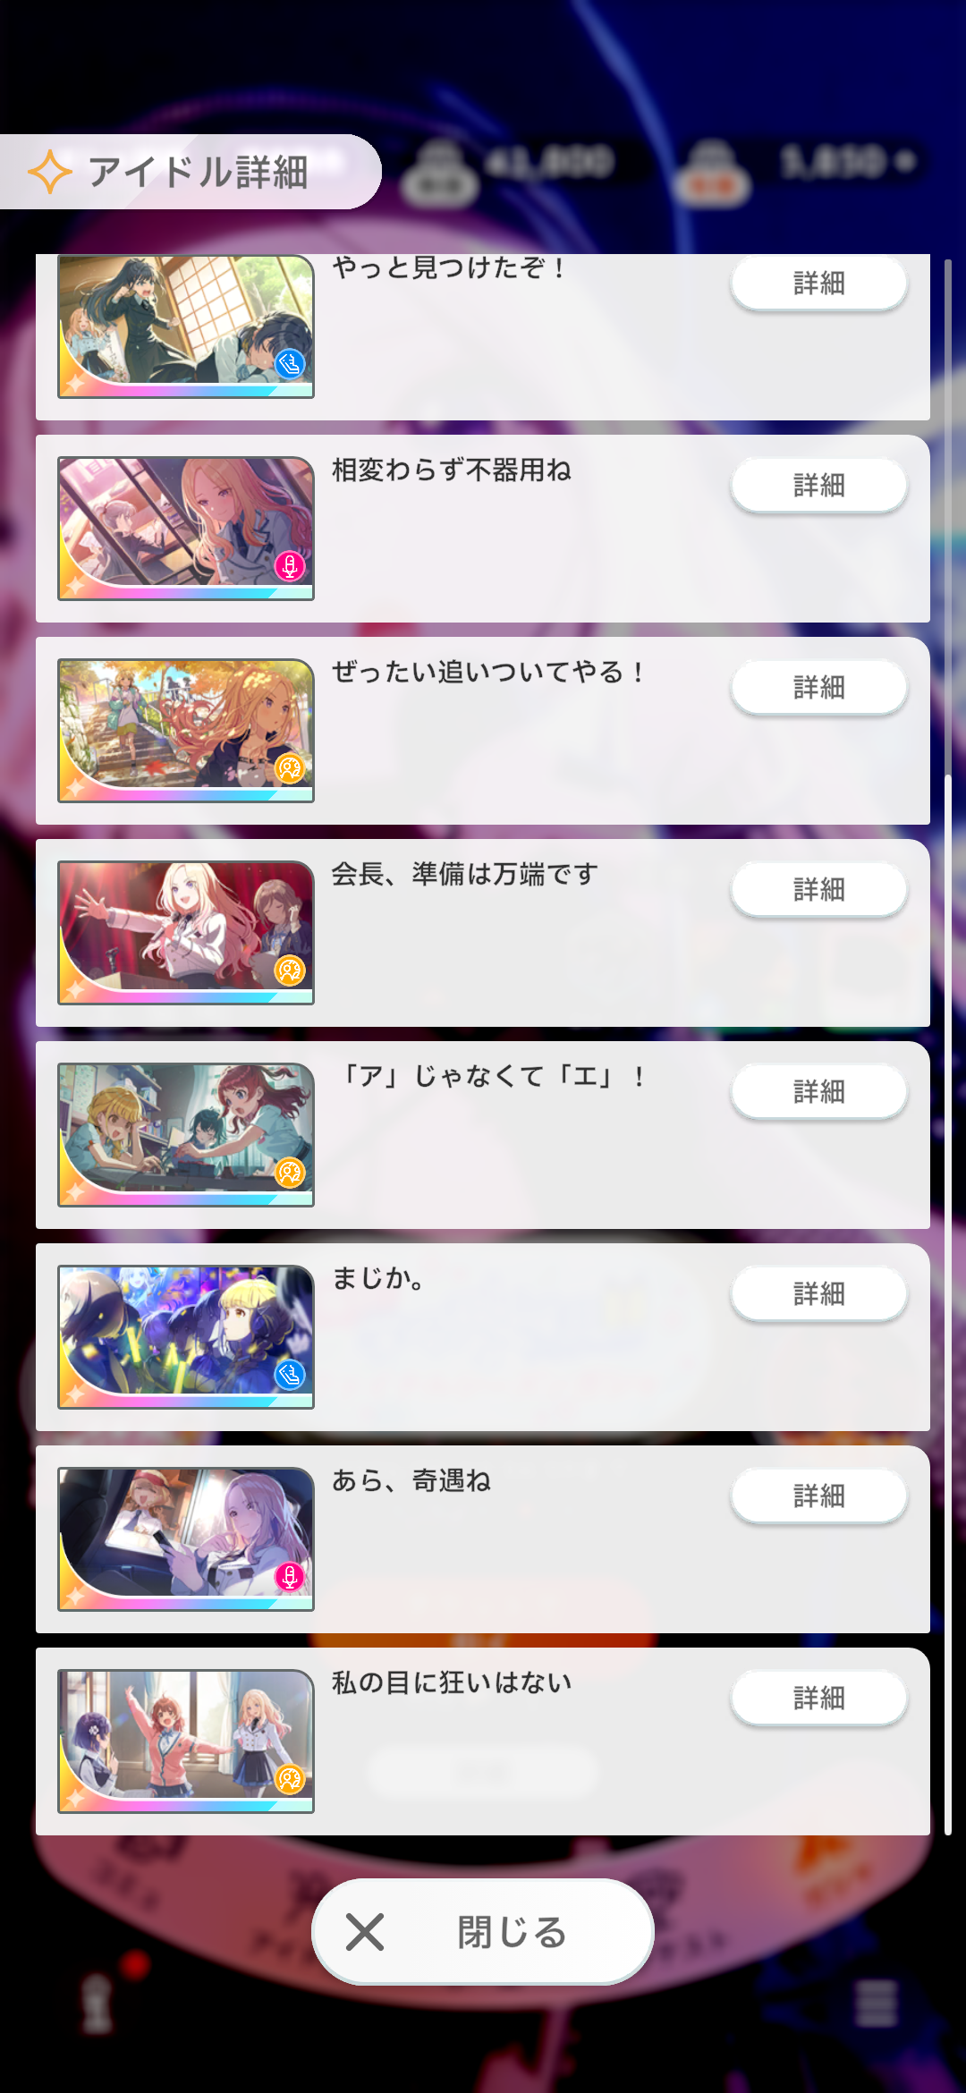Select the まじか。 card thumbnail
This screenshot has height=2093, width=966.
186,1337
